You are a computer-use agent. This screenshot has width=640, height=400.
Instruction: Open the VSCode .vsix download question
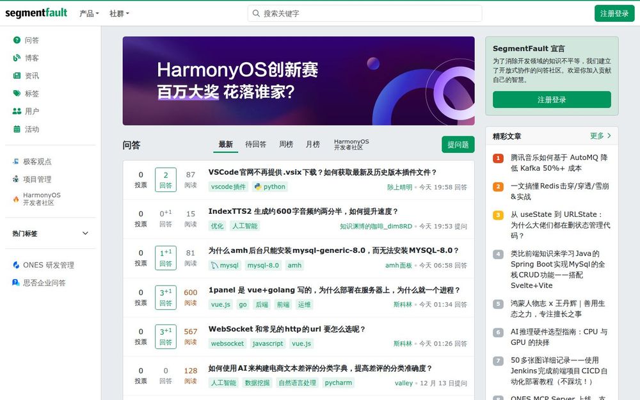click(323, 172)
